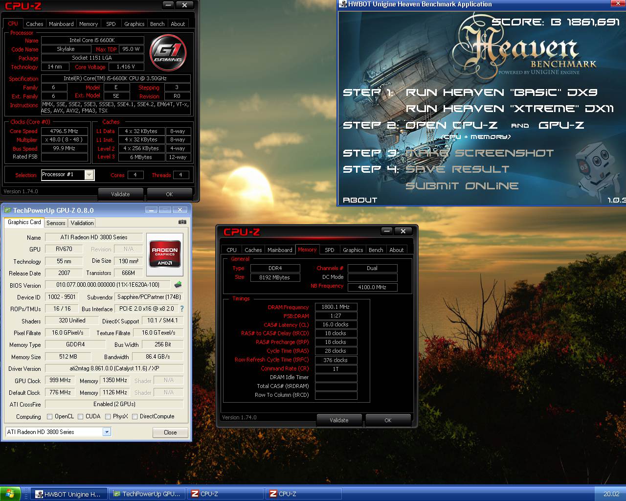Click About in HWBOT Heaven window
The width and height of the screenshot is (626, 501).
pos(360,200)
